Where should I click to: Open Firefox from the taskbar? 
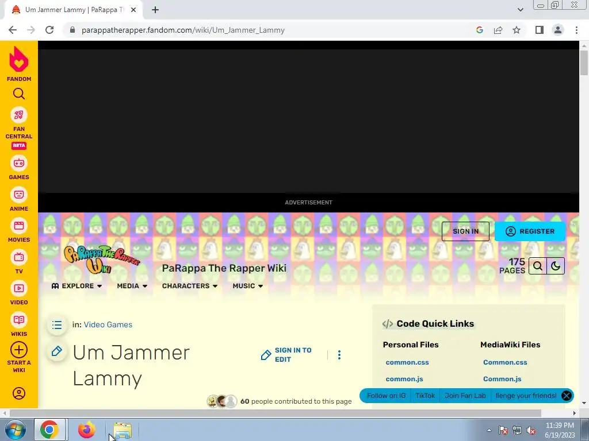point(86,430)
